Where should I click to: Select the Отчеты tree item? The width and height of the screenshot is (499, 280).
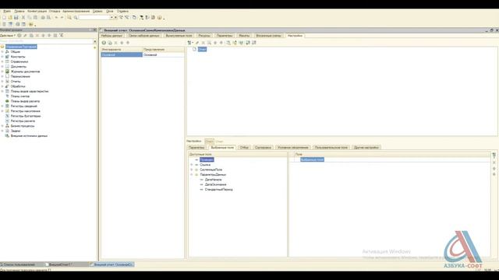pos(16,81)
